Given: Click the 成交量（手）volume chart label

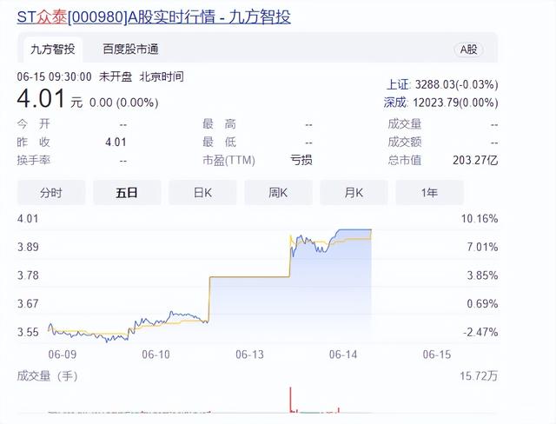Looking at the screenshot, I should [x=48, y=376].
